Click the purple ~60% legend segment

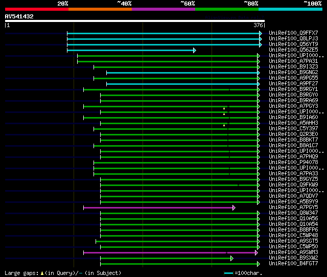point(163,9)
